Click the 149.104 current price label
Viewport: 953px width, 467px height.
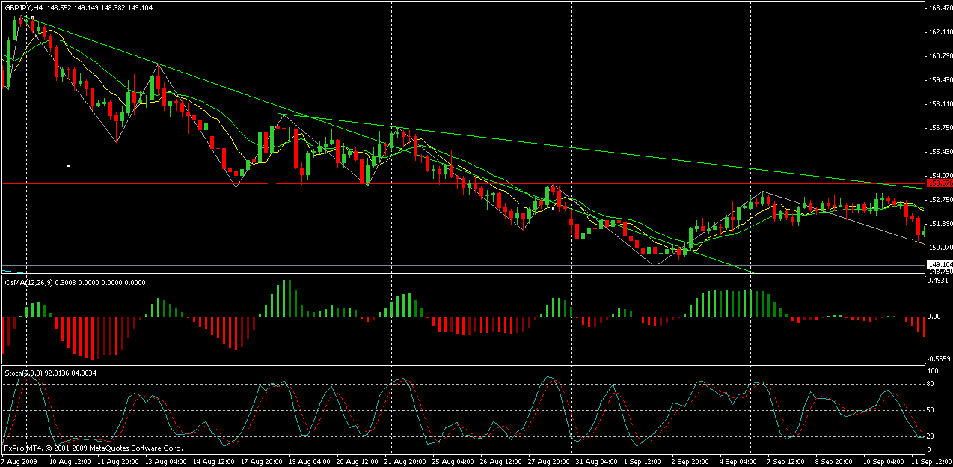point(939,265)
